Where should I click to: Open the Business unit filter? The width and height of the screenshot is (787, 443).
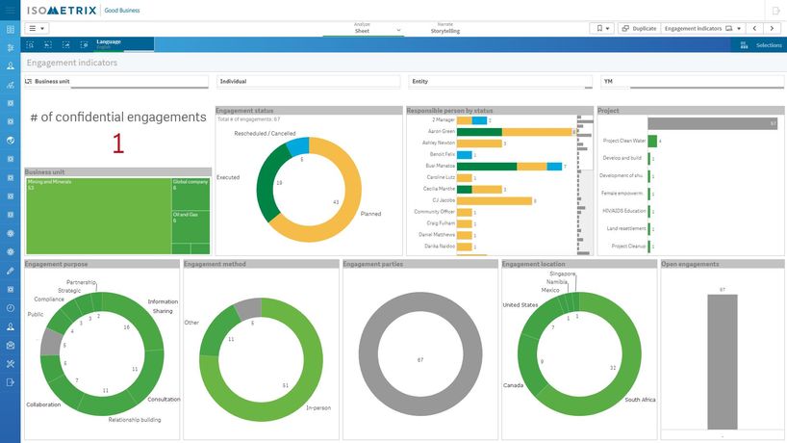[x=116, y=81]
